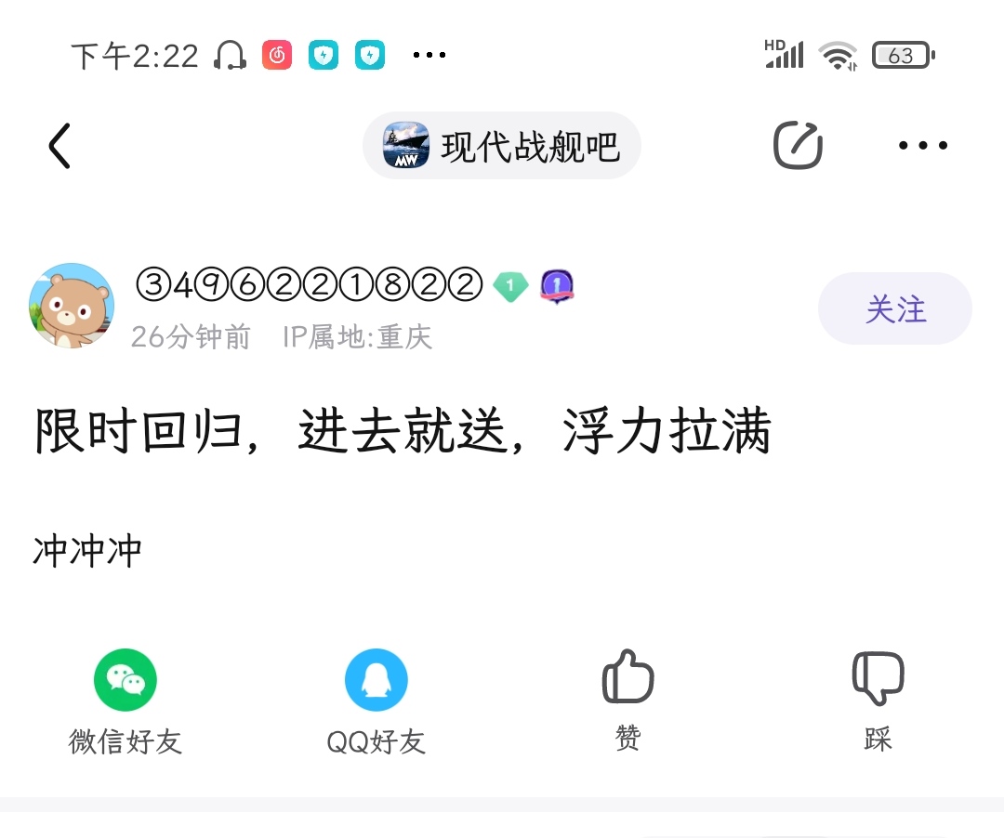1004x838 pixels.
Task: Like the post with thumbs-up
Action: [x=627, y=676]
